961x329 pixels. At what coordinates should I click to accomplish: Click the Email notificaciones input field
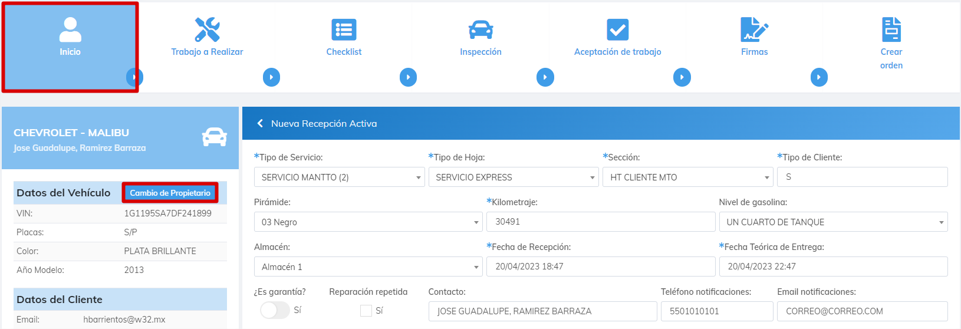(861, 311)
